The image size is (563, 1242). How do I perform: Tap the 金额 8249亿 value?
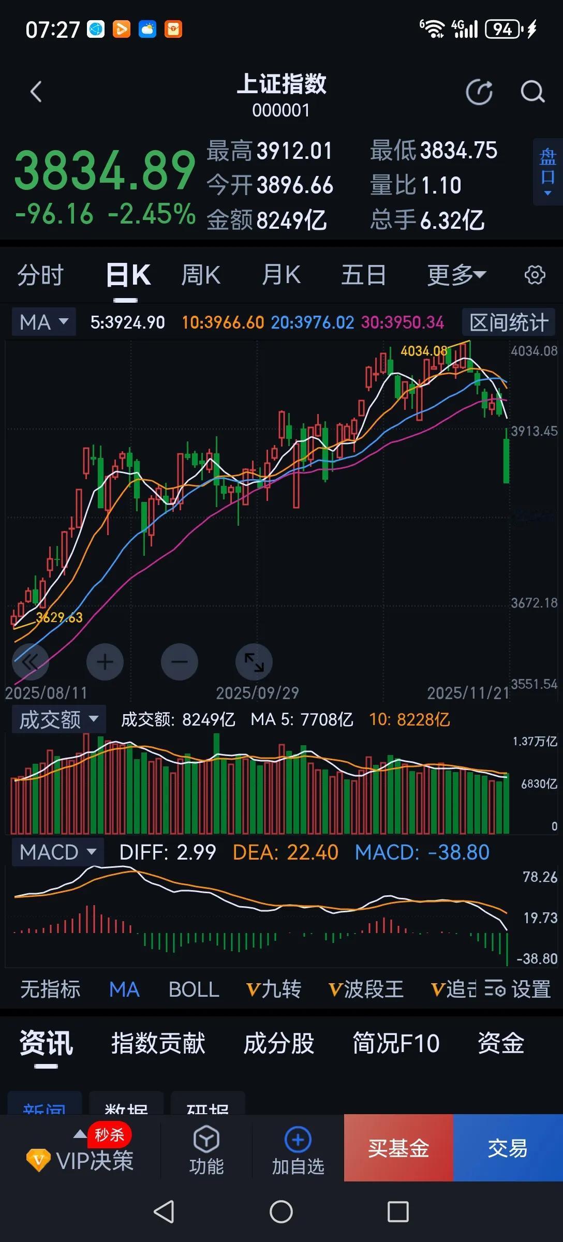(x=292, y=220)
